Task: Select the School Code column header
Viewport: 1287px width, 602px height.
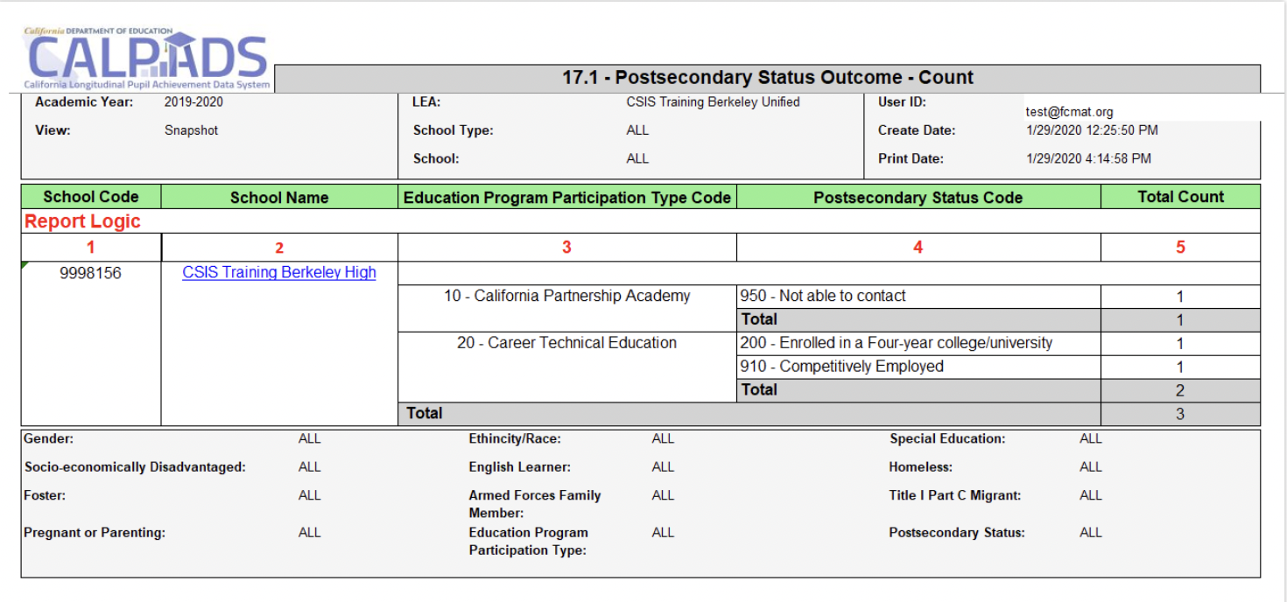Action: (91, 197)
